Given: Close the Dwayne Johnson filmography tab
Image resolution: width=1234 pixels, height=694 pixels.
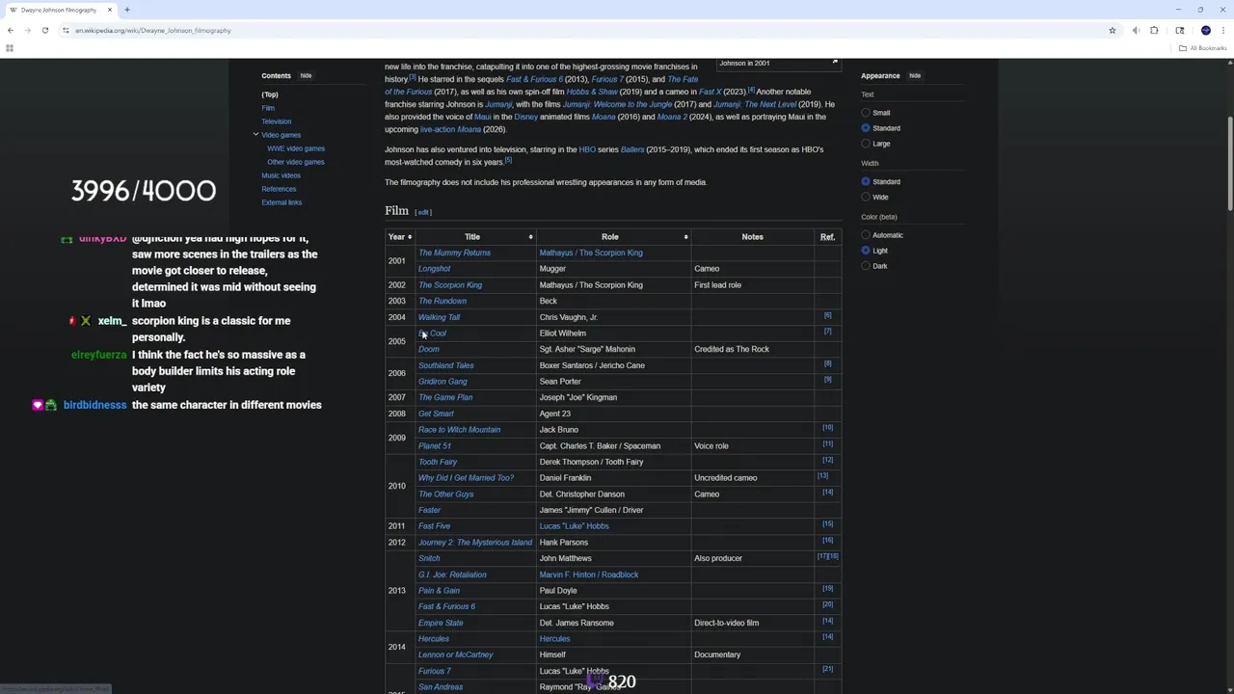Looking at the screenshot, I should click(109, 10).
